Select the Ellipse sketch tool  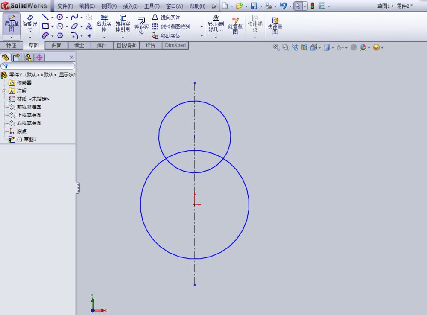coord(74,26)
